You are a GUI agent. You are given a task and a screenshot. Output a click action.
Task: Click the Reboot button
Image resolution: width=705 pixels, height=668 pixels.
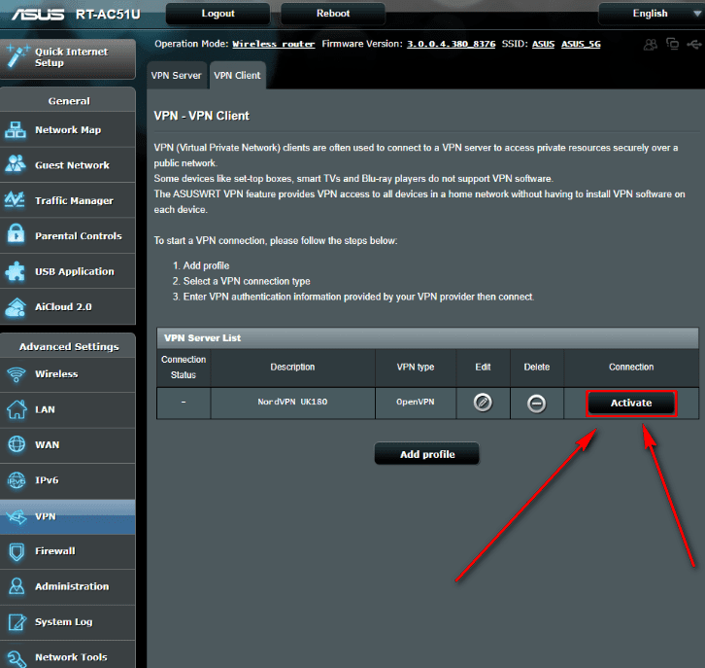[x=333, y=14]
